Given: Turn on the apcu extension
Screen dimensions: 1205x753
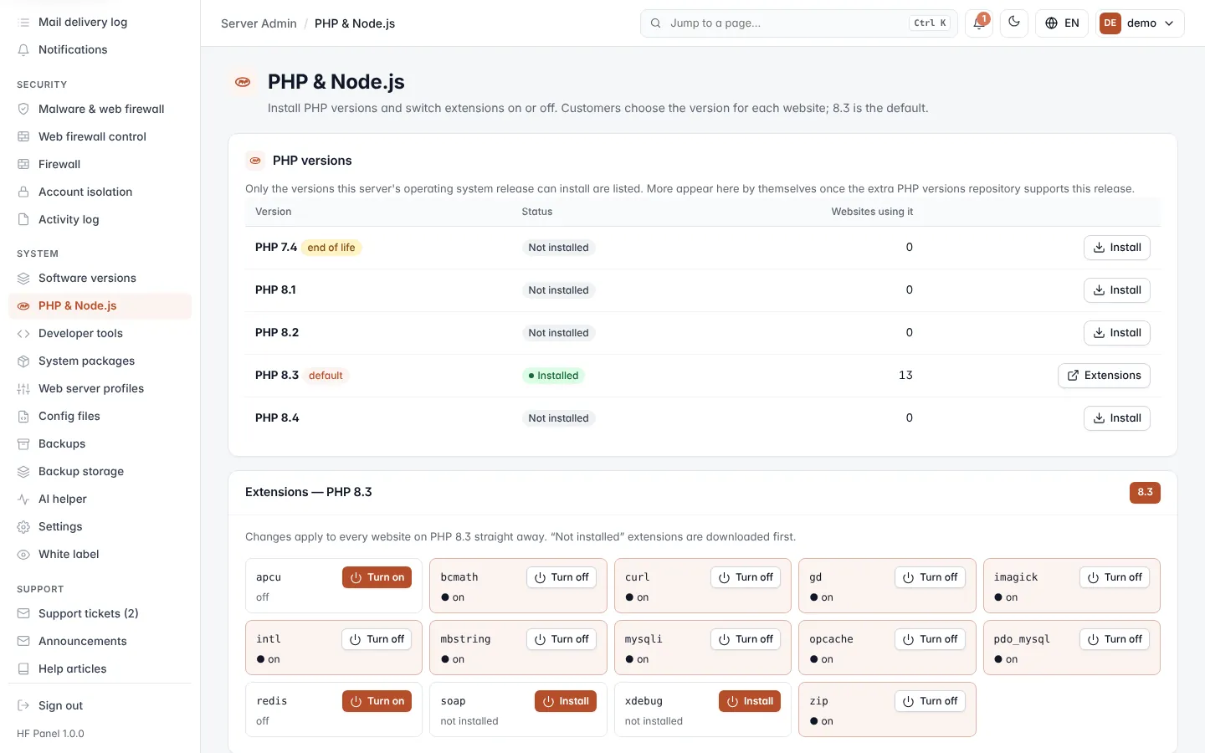Looking at the screenshot, I should [377, 577].
